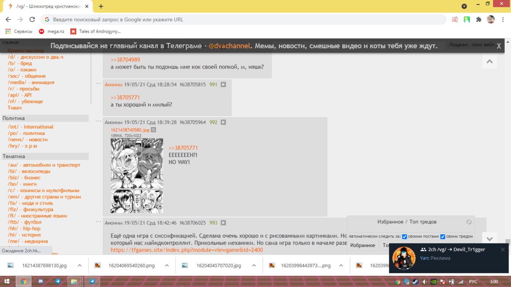Click the refresh spinner in the Избранное panel

tap(469, 222)
